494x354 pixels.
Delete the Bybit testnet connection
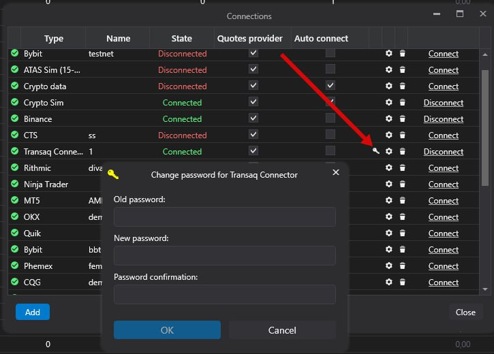tap(402, 54)
